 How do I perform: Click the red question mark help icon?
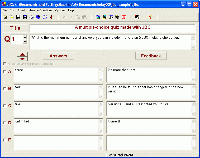coord(150,17)
